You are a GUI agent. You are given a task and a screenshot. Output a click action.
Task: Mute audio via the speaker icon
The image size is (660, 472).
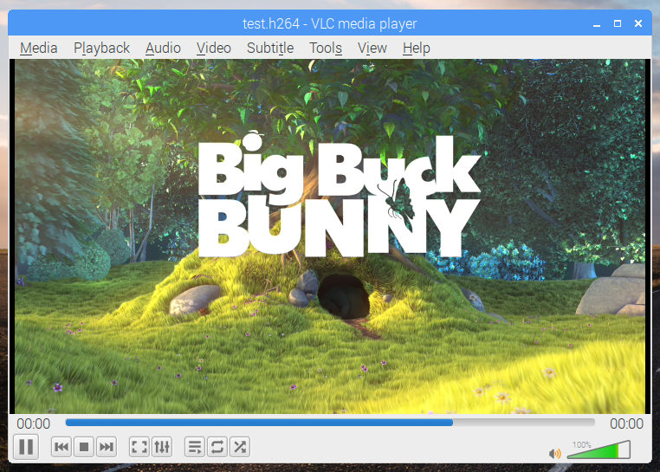555,453
